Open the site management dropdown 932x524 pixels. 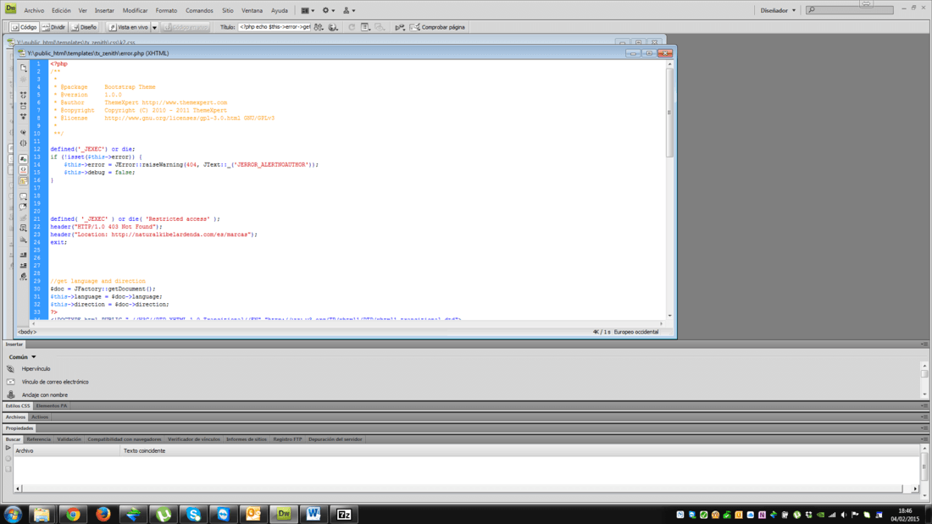349,10
